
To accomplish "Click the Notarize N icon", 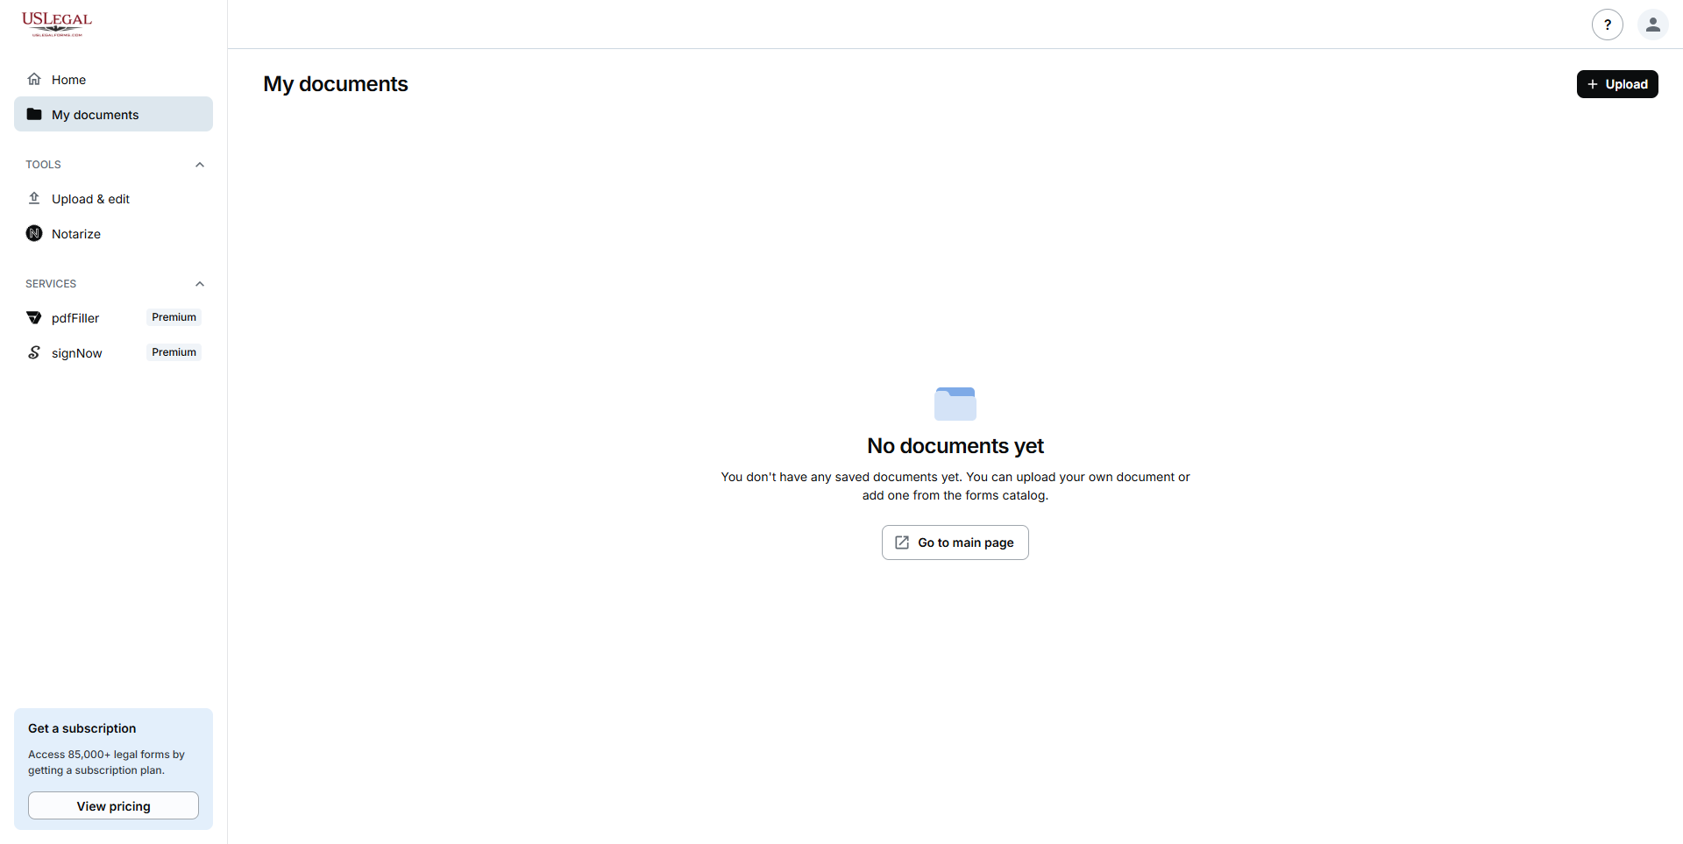I will (34, 233).
